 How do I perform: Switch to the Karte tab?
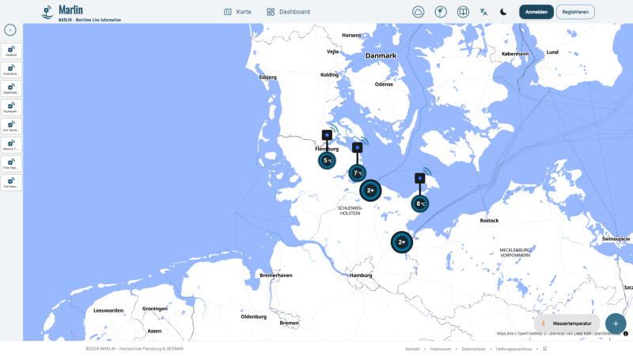pos(238,12)
